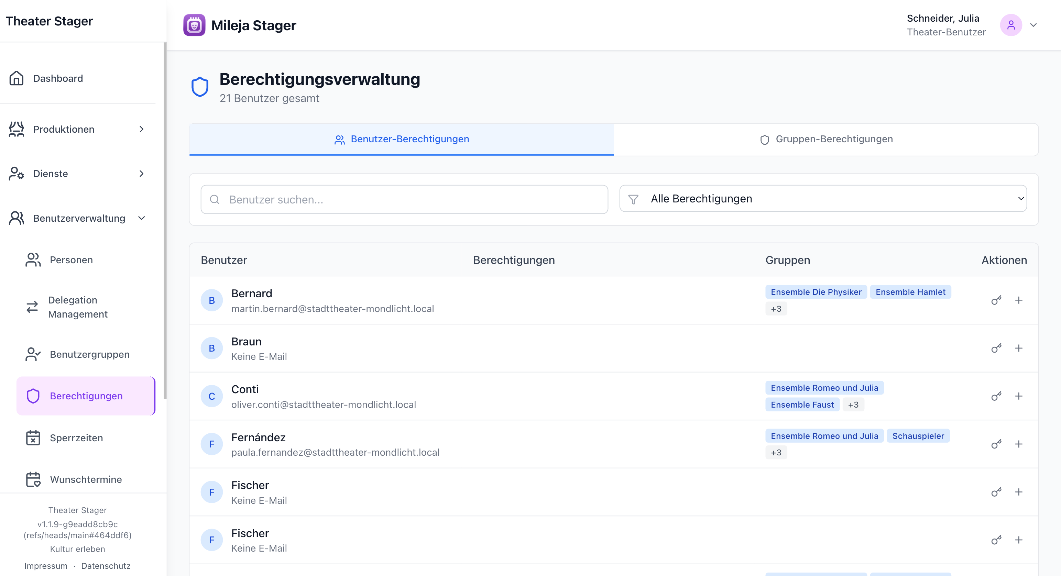Image resolution: width=1061 pixels, height=576 pixels.
Task: Open Sperrzeiten in the sidebar
Action: 76,437
